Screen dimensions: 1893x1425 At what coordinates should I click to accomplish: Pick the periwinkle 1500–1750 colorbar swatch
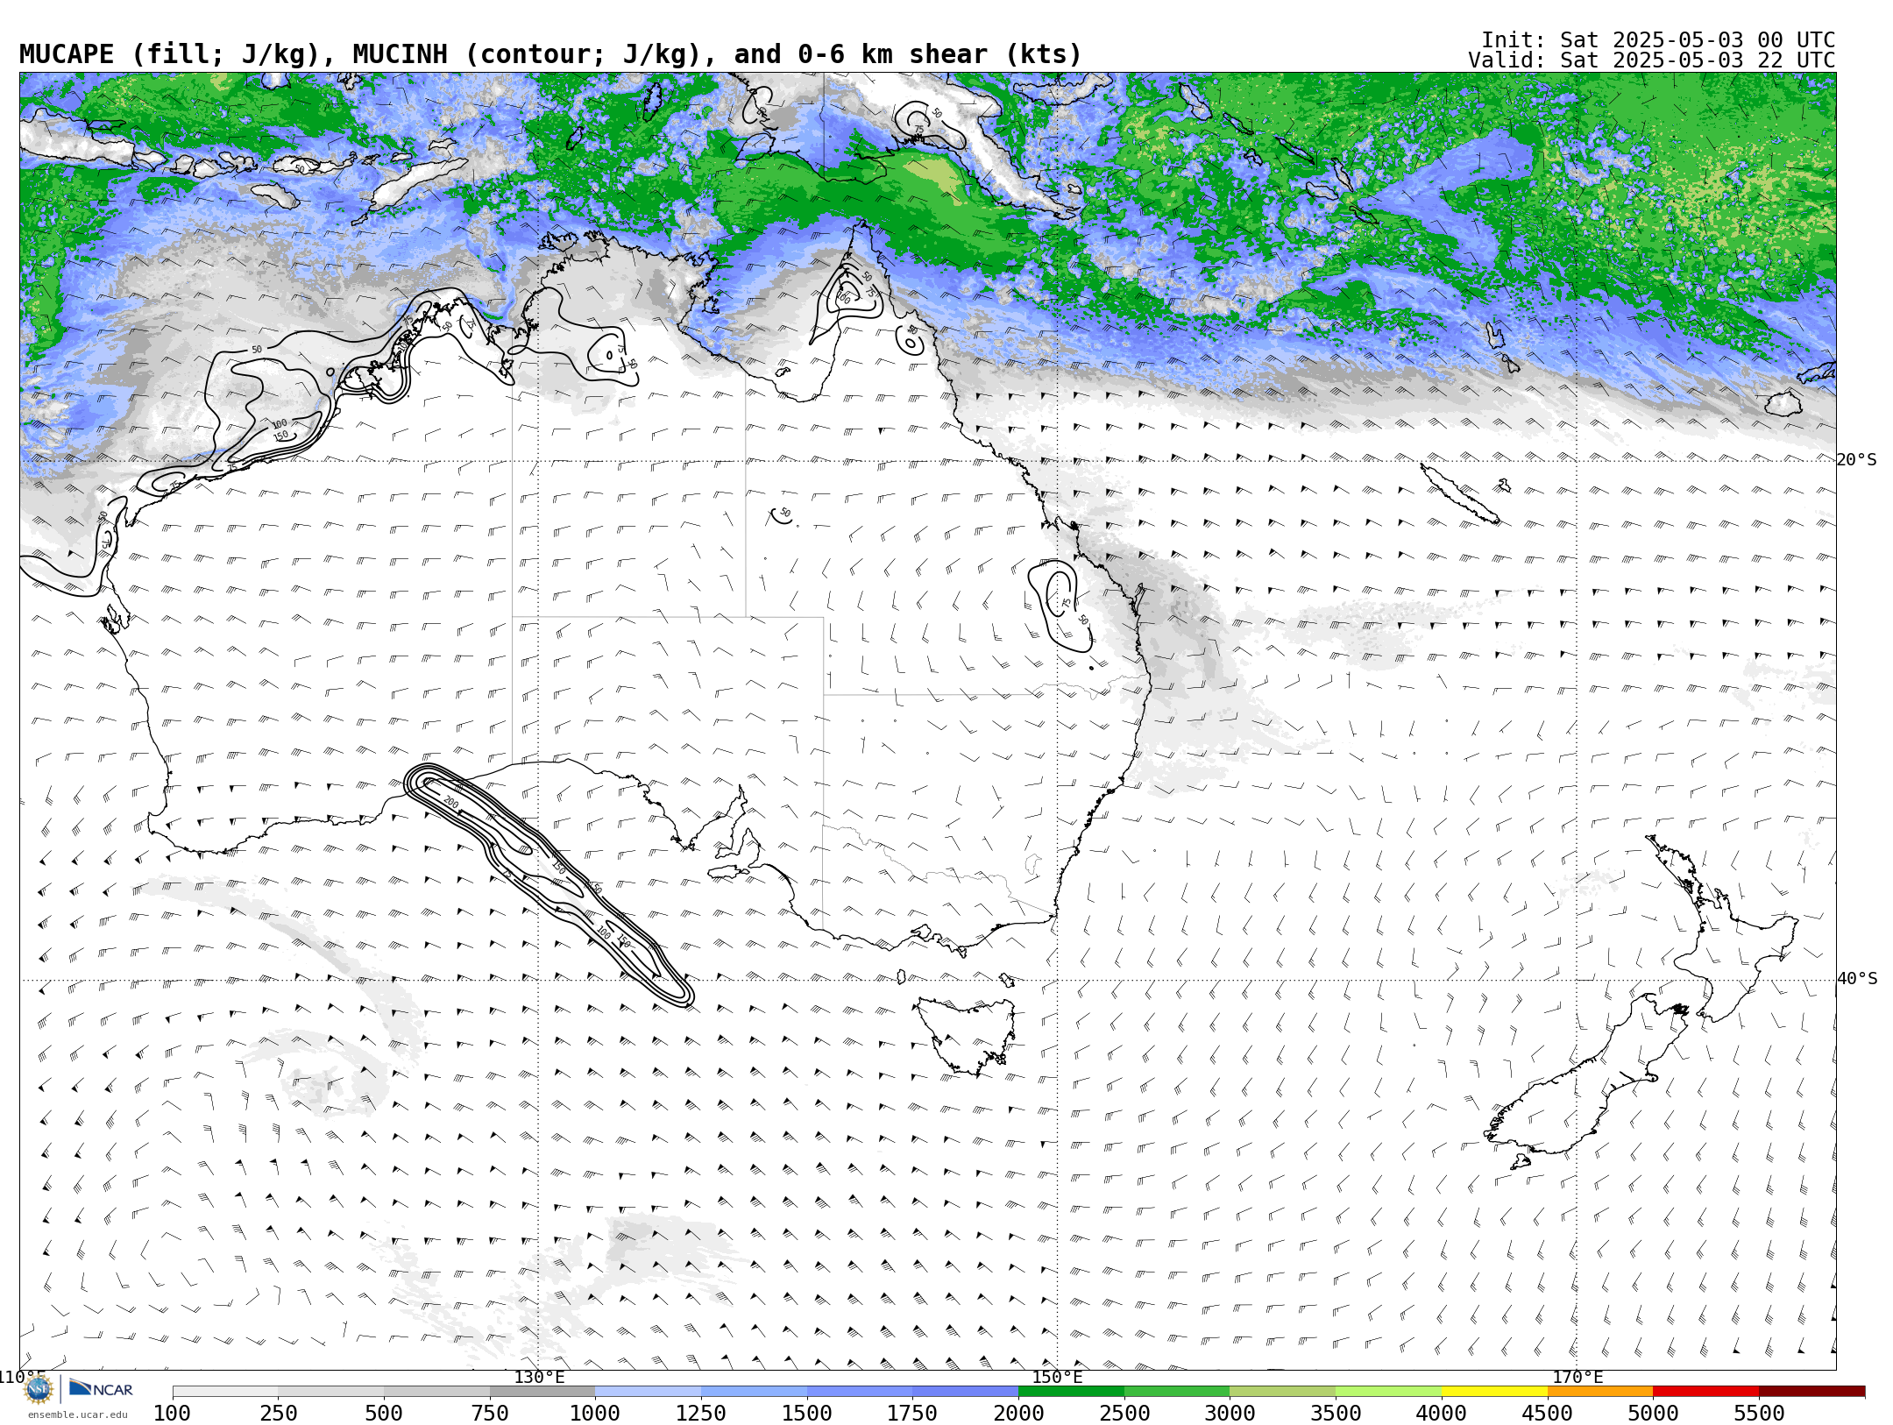[x=860, y=1391]
